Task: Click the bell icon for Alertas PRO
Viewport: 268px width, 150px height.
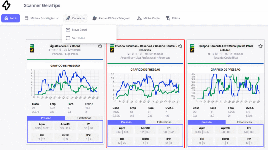Action: click(x=94, y=18)
